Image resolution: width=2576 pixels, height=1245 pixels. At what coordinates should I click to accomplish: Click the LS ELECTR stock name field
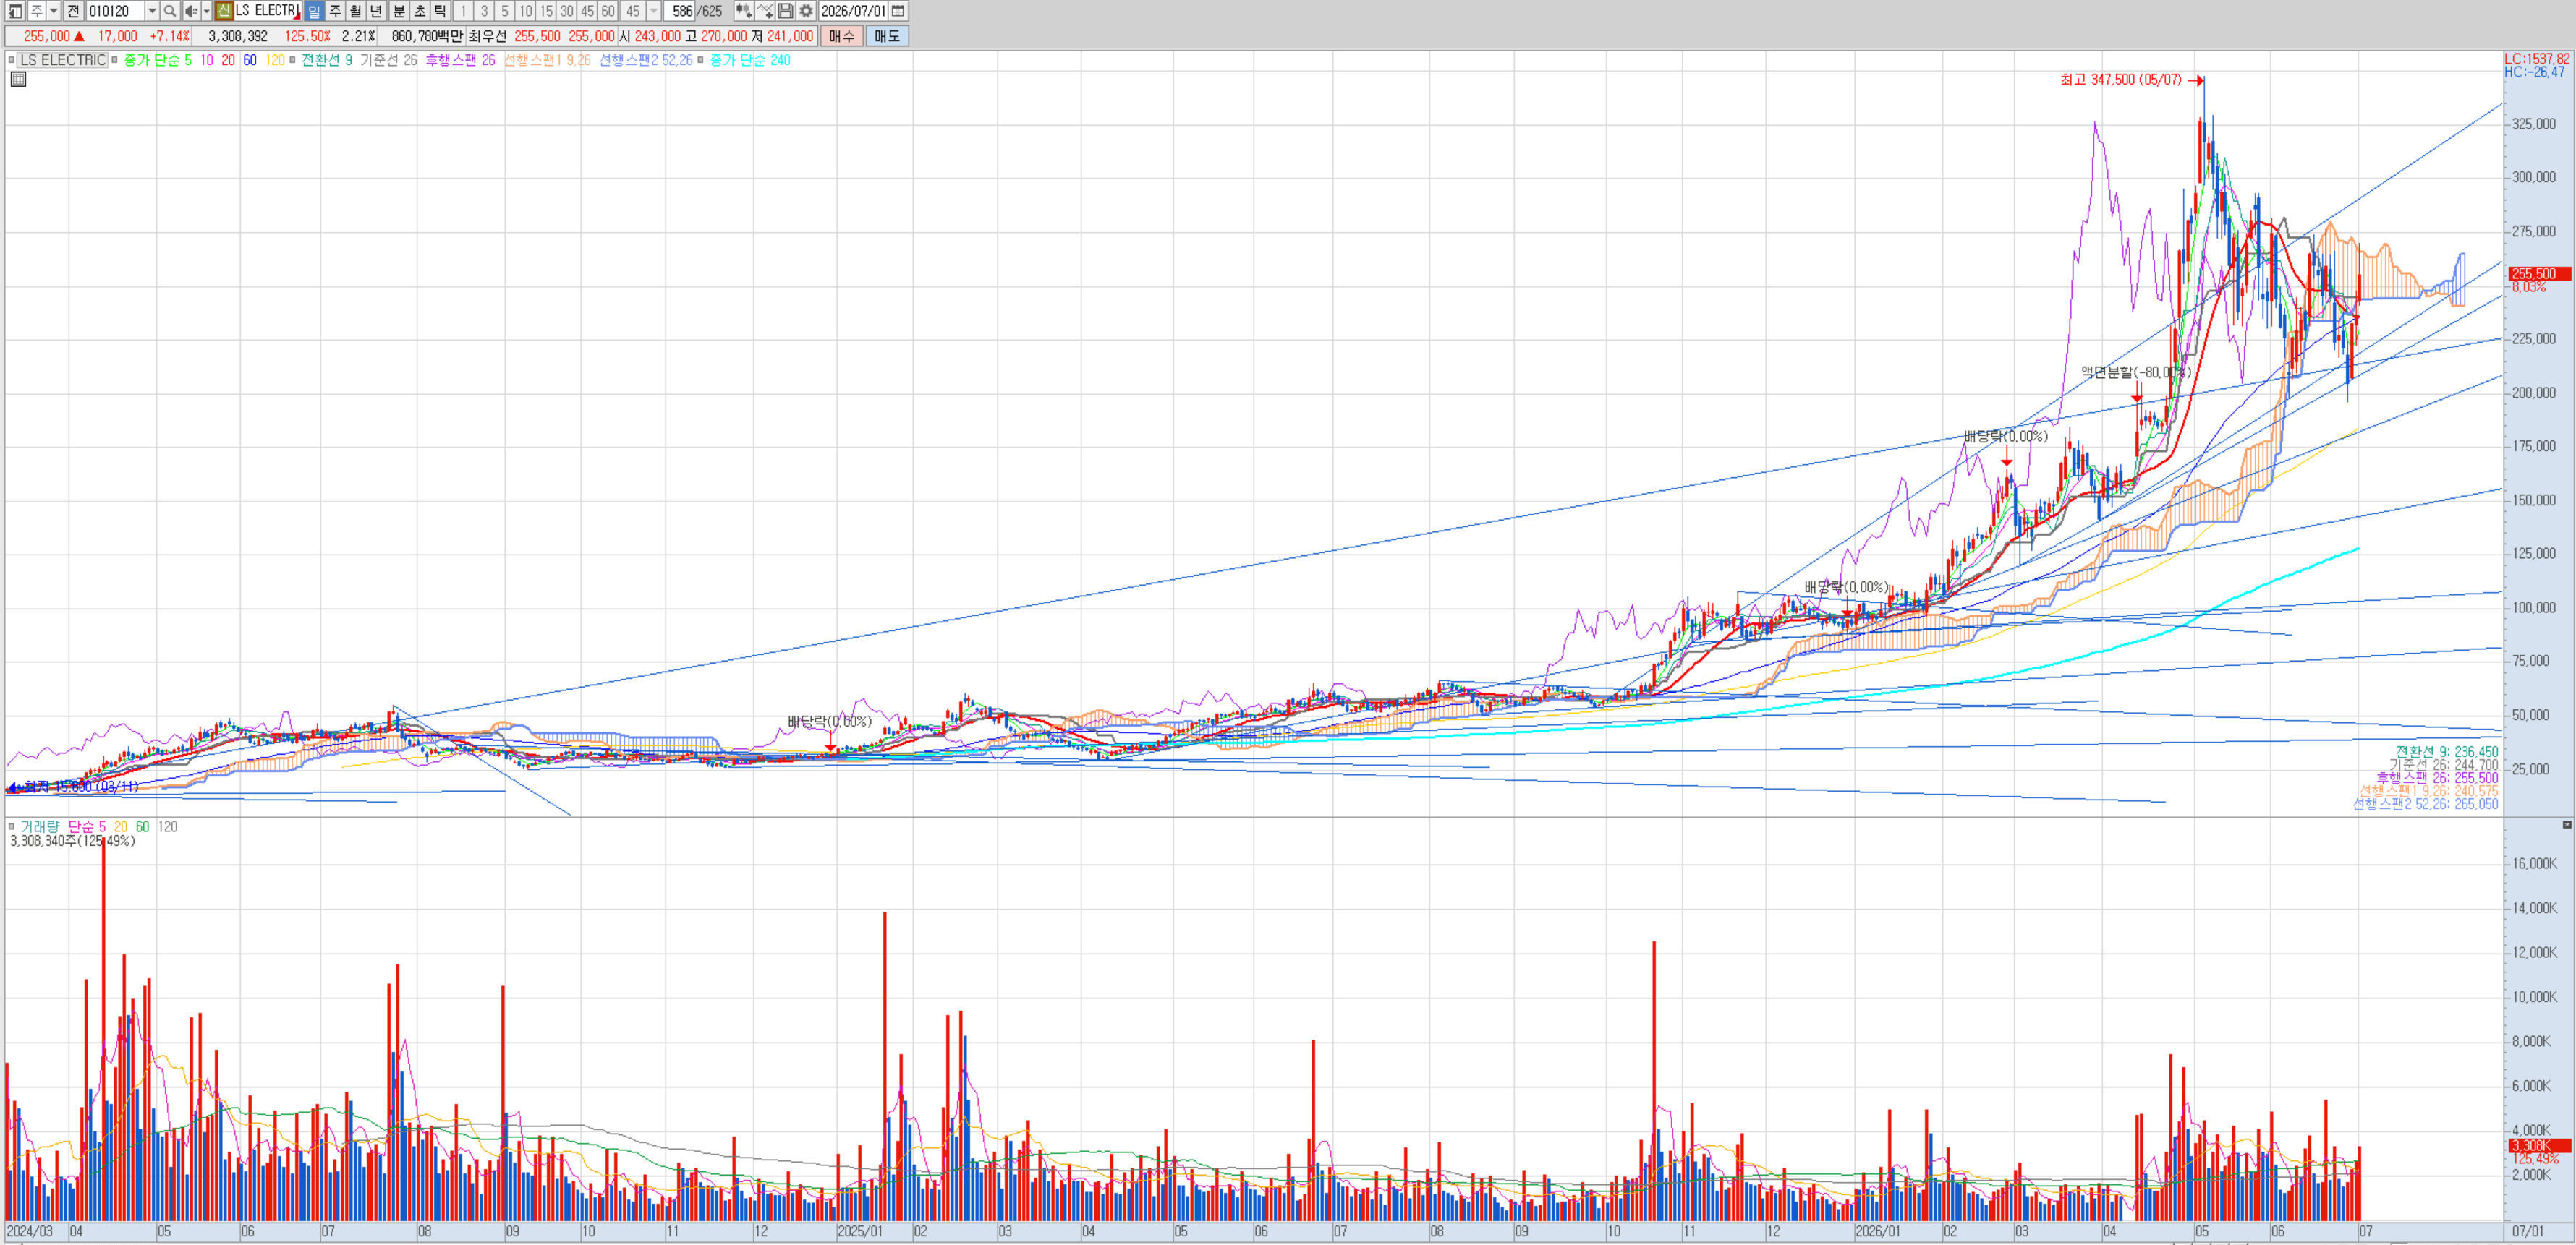267,11
